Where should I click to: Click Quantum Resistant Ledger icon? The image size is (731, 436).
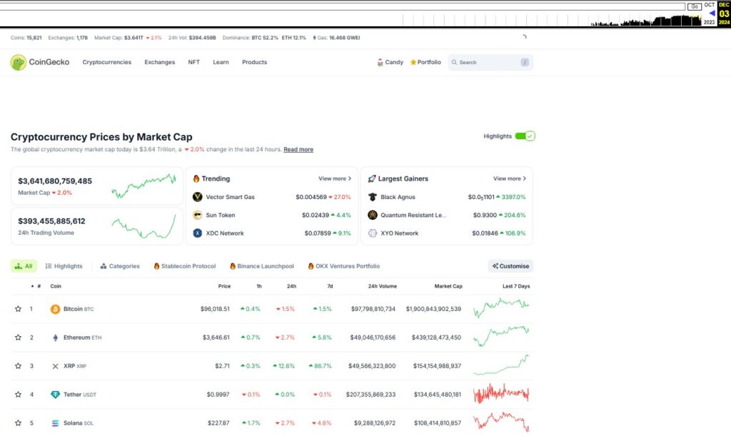coord(373,216)
